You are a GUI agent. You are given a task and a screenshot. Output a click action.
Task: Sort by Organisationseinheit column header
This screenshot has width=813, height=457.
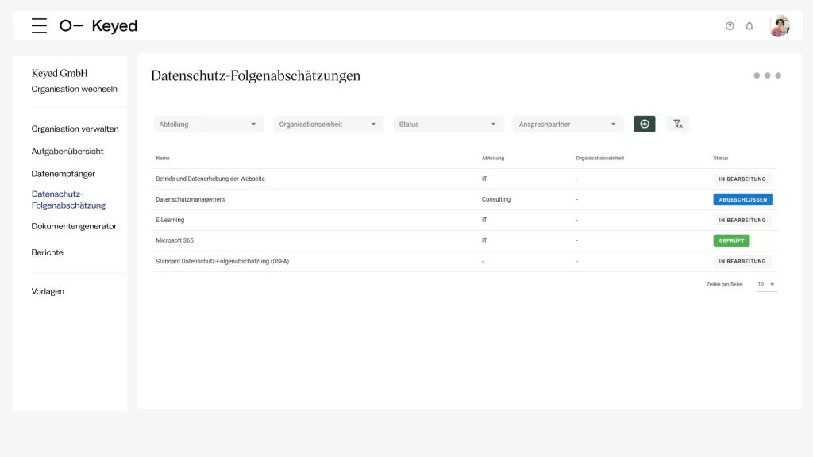pyautogui.click(x=600, y=158)
